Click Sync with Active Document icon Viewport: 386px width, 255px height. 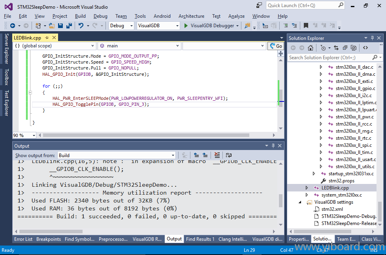tap(336, 48)
